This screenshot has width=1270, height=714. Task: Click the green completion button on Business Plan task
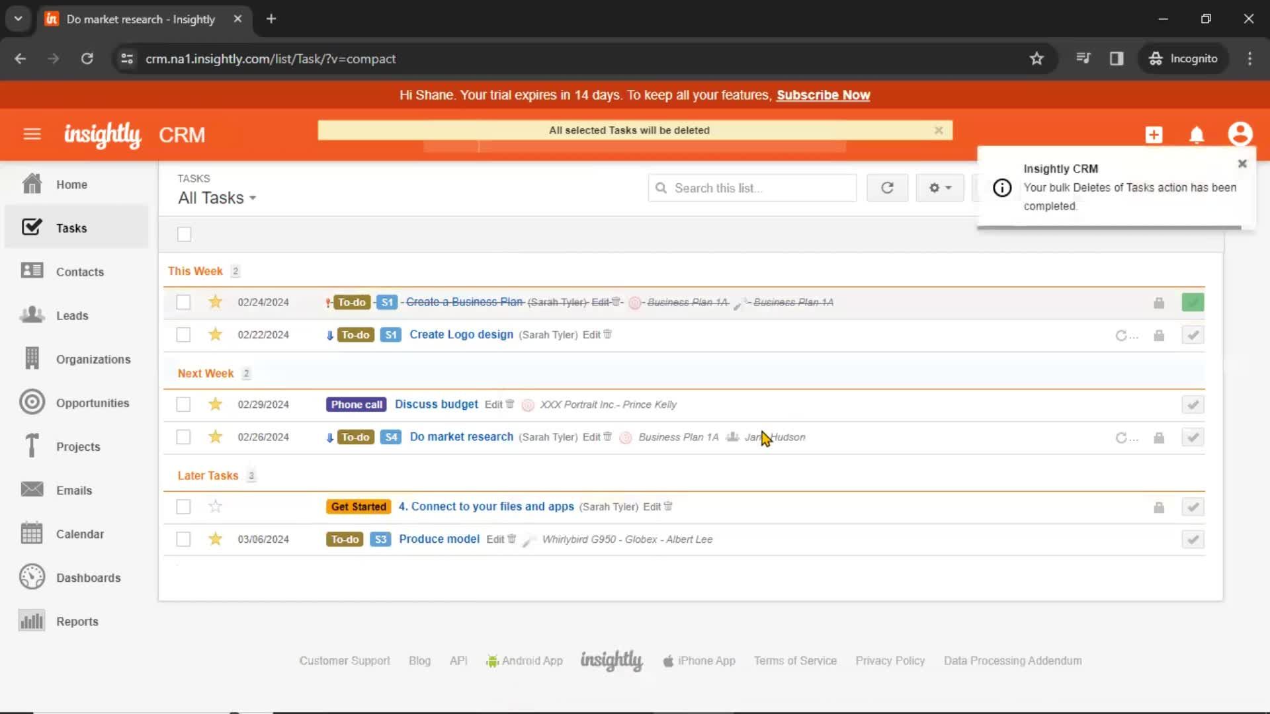1193,303
